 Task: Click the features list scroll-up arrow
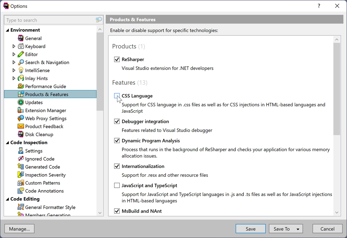(x=337, y=40)
